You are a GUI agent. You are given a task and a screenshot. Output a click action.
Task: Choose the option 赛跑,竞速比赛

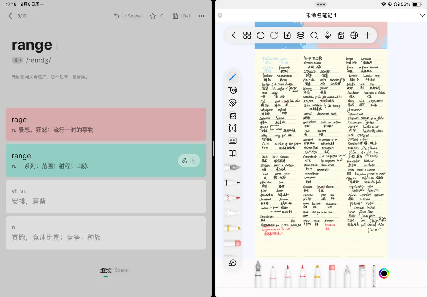click(x=106, y=233)
